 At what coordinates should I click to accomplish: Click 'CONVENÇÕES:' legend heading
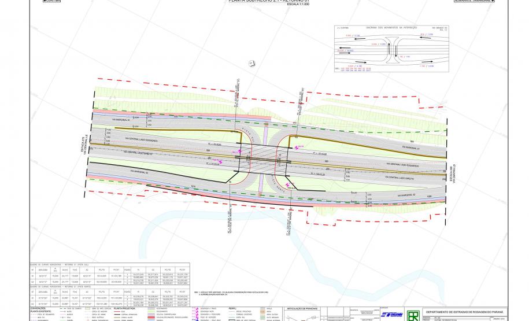coord(38,308)
